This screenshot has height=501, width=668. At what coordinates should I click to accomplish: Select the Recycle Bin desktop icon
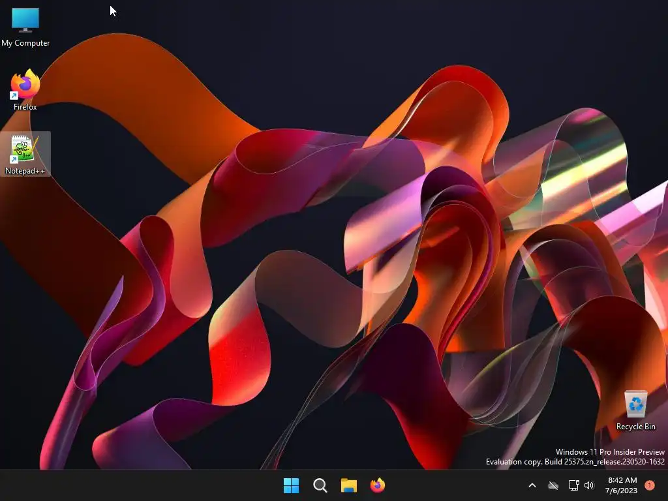(x=635, y=410)
